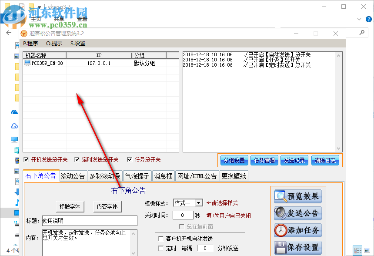Enable 客户机开机自动发送 option
374x256 pixels.
coord(160,239)
